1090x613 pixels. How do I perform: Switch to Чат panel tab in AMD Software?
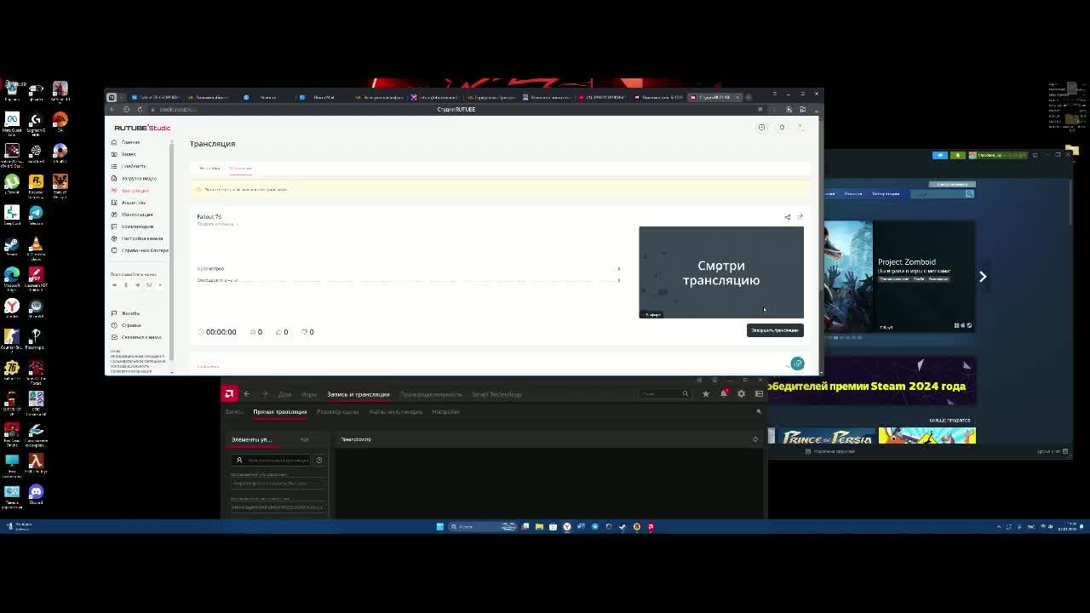point(304,439)
